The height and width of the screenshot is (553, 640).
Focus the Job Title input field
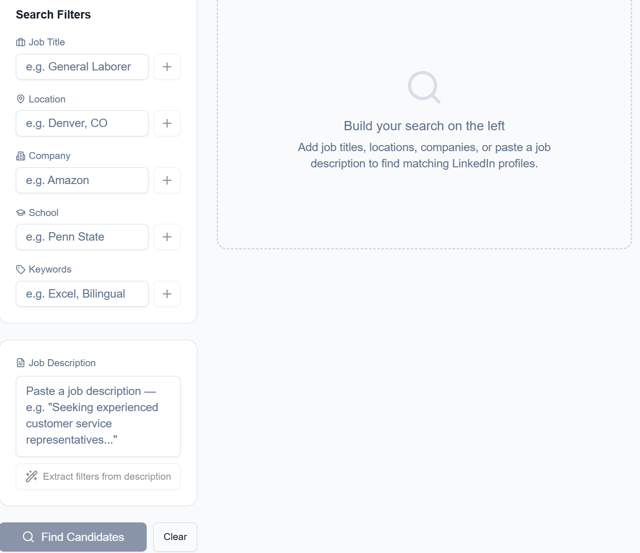[82, 67]
